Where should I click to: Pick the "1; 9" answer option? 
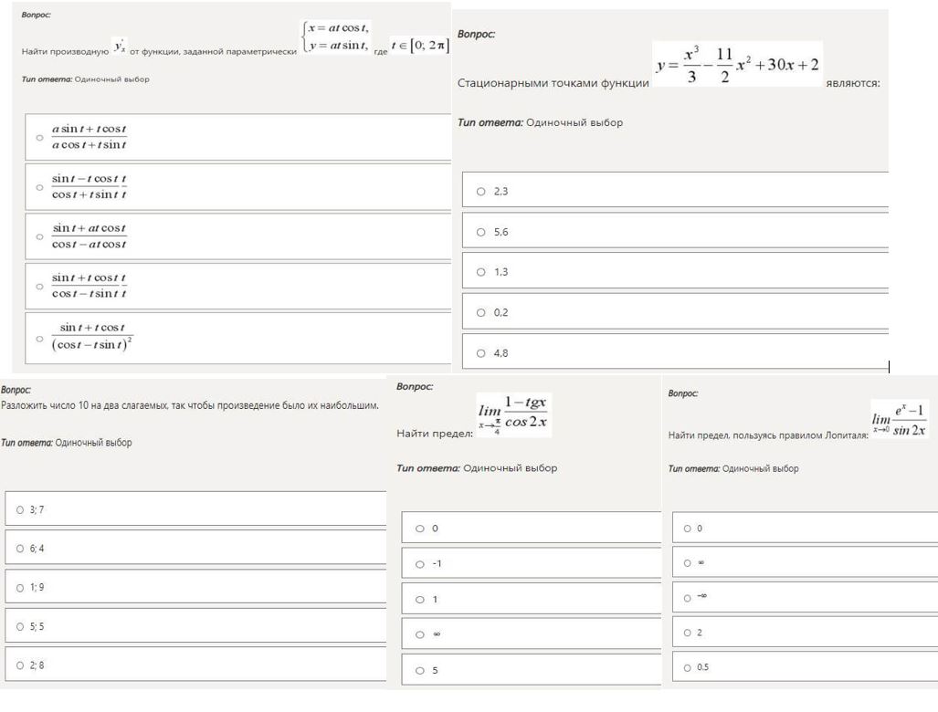(x=20, y=588)
